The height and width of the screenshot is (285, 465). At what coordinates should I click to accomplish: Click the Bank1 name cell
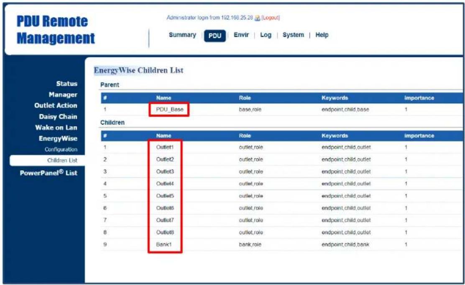click(164, 245)
